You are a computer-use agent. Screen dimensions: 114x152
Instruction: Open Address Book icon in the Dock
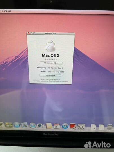[49, 126]
